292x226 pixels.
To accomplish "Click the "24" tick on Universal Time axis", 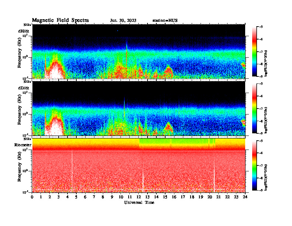I will pos(245,197).
